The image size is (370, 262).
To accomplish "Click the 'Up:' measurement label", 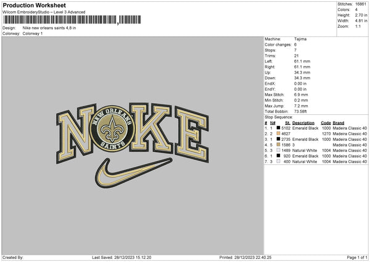I will 268,72.
